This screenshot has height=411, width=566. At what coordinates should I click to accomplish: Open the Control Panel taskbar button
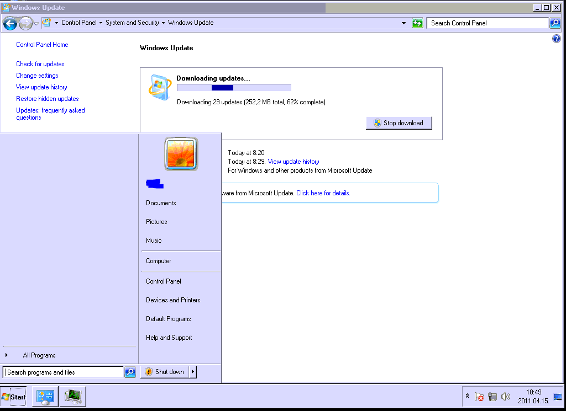tap(45, 397)
